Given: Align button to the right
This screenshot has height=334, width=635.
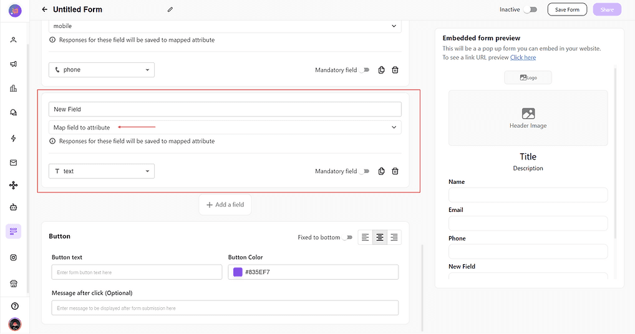Looking at the screenshot, I should tap(394, 237).
